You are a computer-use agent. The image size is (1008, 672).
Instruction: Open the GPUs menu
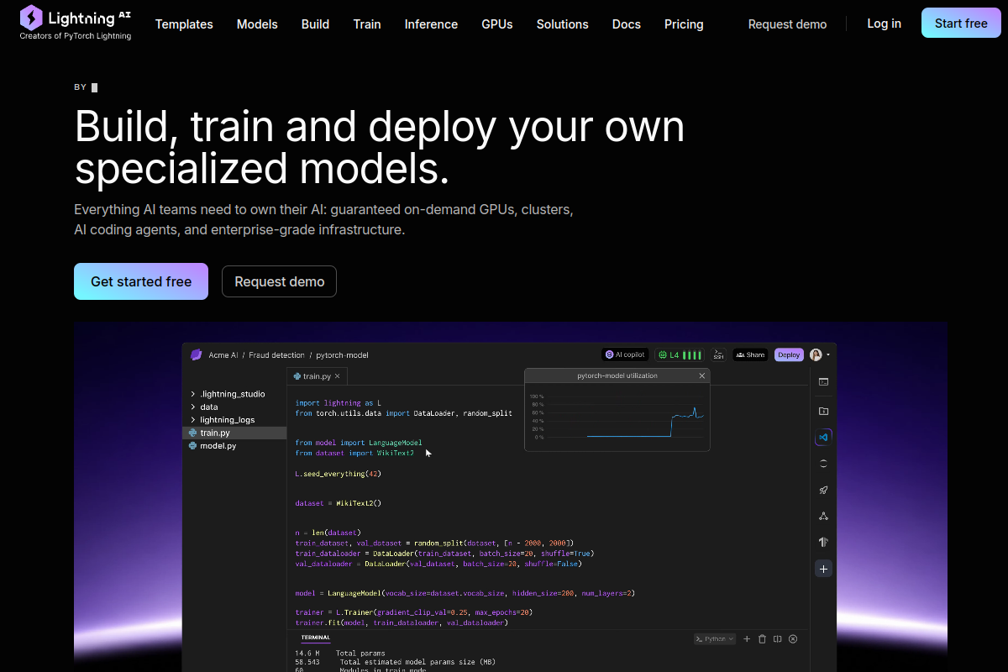[497, 24]
